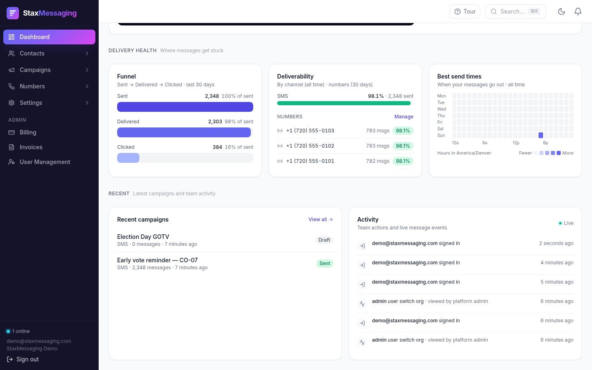Click the StaxMessaging logo icon
Screen dimensions: 592x370
(x=13, y=13)
